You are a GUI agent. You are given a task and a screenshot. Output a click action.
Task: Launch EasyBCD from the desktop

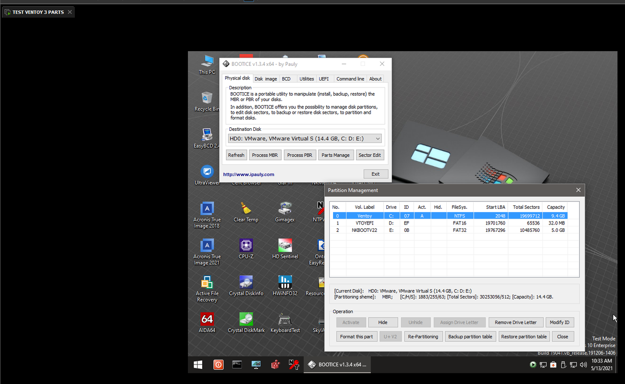207,138
